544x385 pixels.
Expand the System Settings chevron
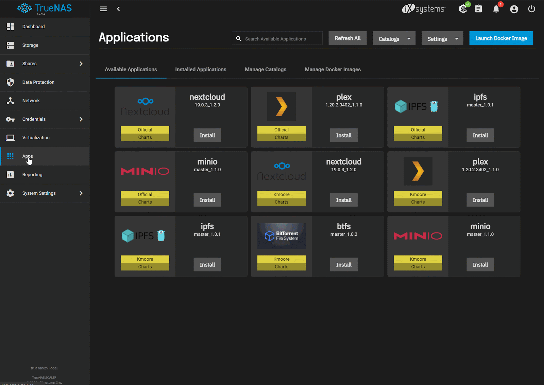(81, 193)
